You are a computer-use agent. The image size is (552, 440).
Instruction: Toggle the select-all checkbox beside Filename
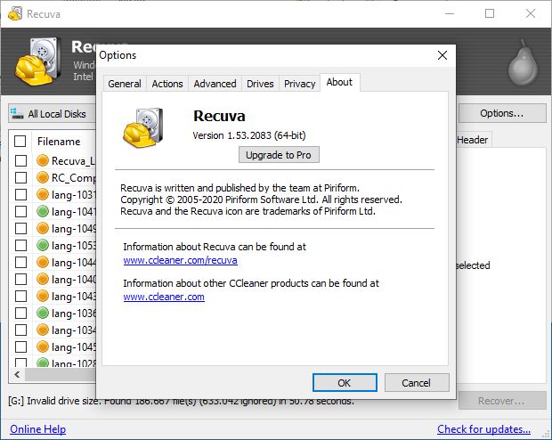click(20, 142)
